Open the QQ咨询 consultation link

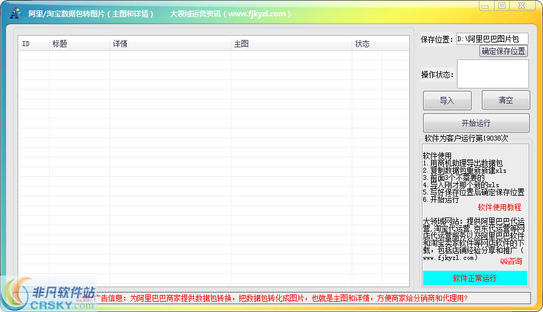point(511,261)
